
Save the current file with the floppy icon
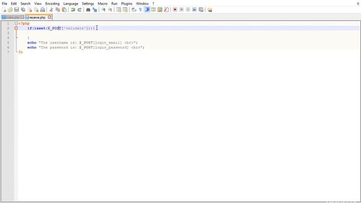click(16, 10)
